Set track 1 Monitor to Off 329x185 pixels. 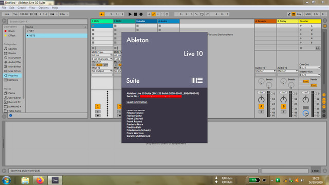tap(105, 65)
